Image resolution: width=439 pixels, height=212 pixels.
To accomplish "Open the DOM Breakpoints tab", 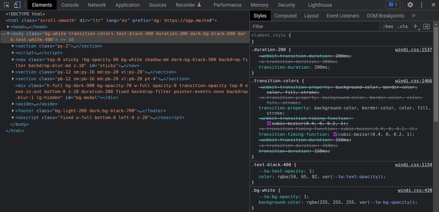I will coord(385,16).
